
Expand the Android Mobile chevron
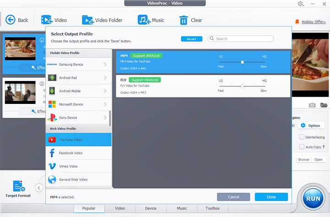click(105, 91)
